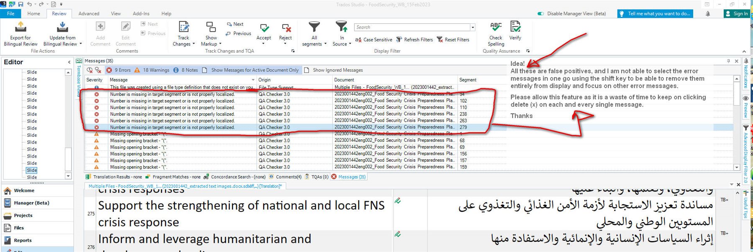Open the Comments(4) tab

coord(285,177)
